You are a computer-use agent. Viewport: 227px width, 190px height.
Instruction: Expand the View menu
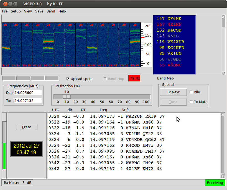[28, 11]
